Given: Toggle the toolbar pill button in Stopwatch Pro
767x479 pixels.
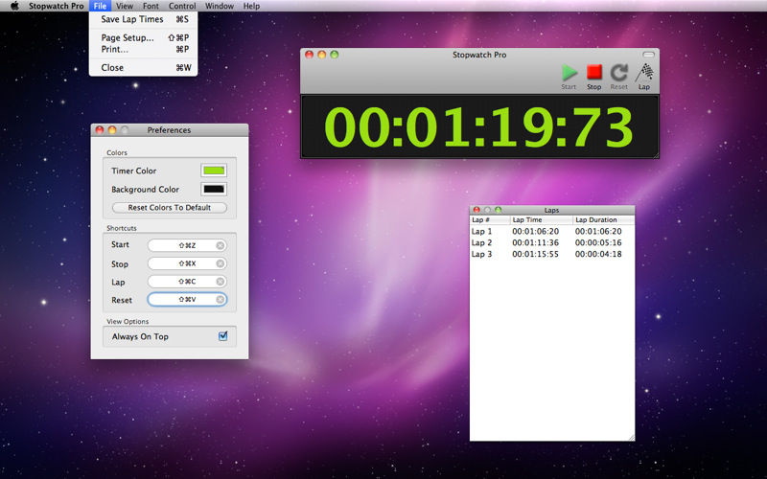Looking at the screenshot, I should coord(648,55).
